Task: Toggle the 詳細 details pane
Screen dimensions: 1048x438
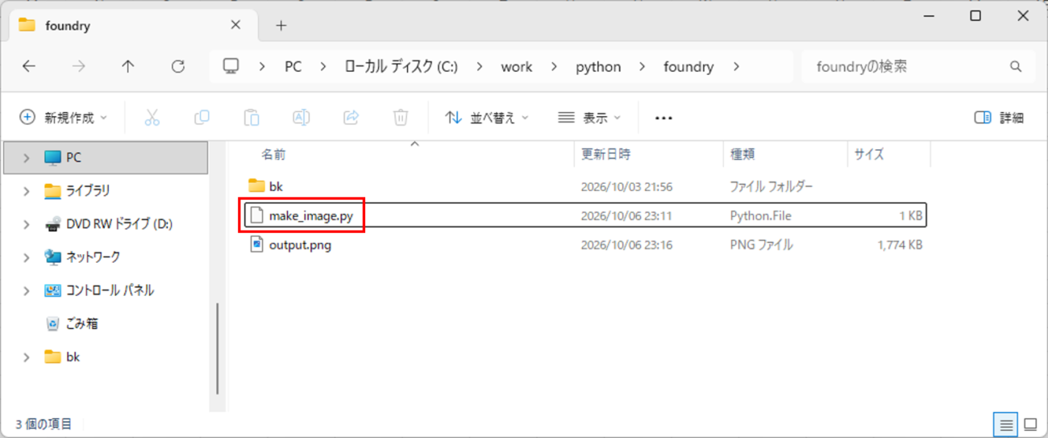Action: [x=1000, y=118]
